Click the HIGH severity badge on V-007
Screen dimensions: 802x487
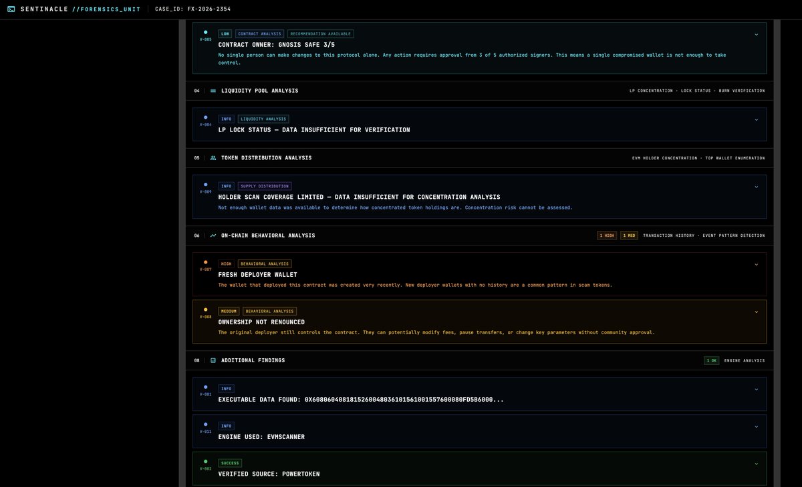pos(226,264)
